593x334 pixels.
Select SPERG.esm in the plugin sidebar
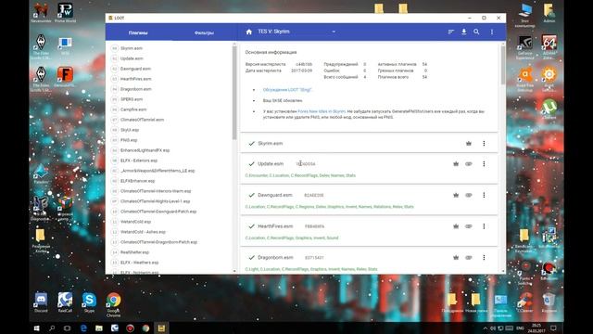click(x=132, y=99)
